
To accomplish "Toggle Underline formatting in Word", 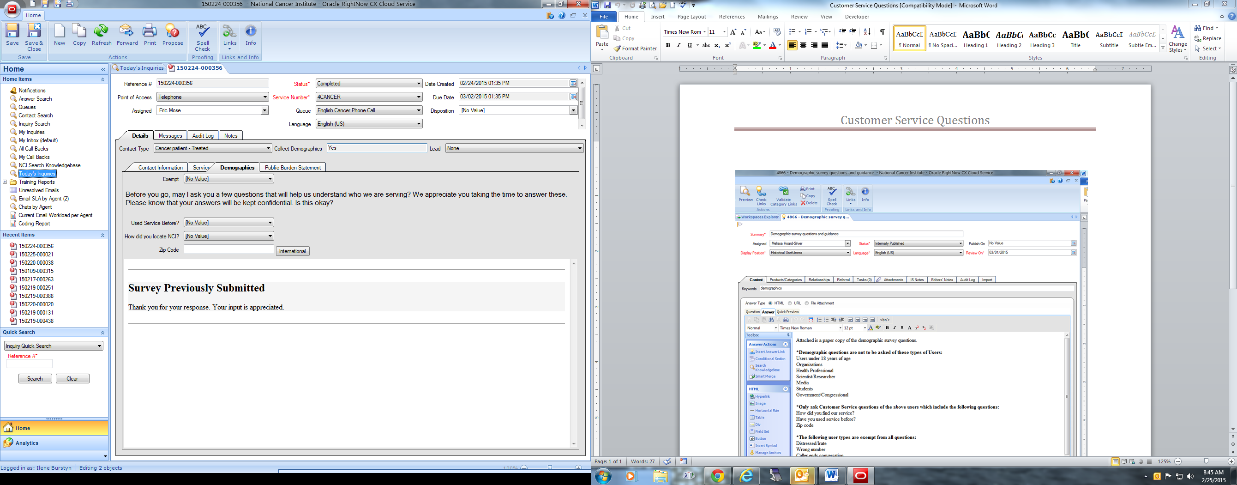I will [690, 45].
